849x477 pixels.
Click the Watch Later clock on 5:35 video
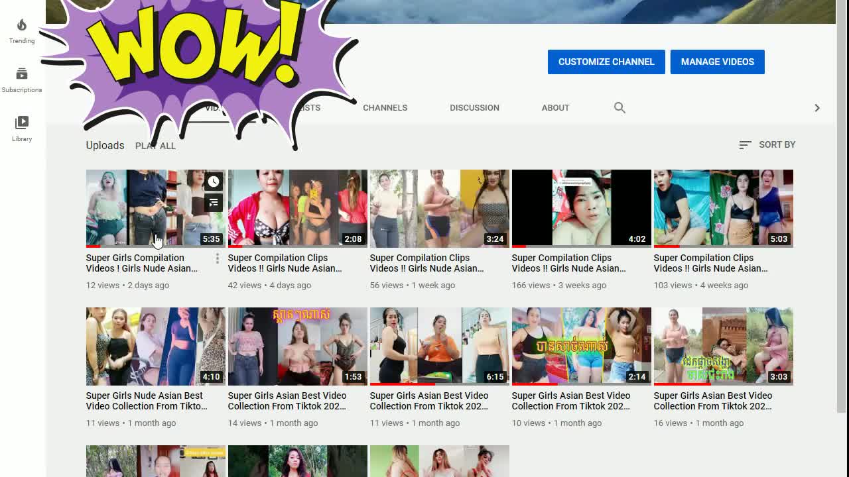coord(214,182)
